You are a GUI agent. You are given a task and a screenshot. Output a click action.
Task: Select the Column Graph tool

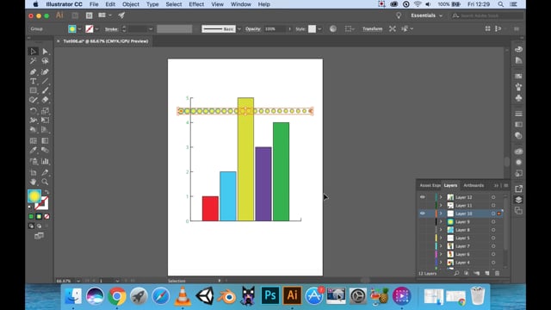click(x=45, y=161)
